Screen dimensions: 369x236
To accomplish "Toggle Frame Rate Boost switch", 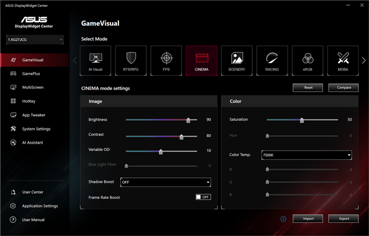I will pyautogui.click(x=203, y=197).
